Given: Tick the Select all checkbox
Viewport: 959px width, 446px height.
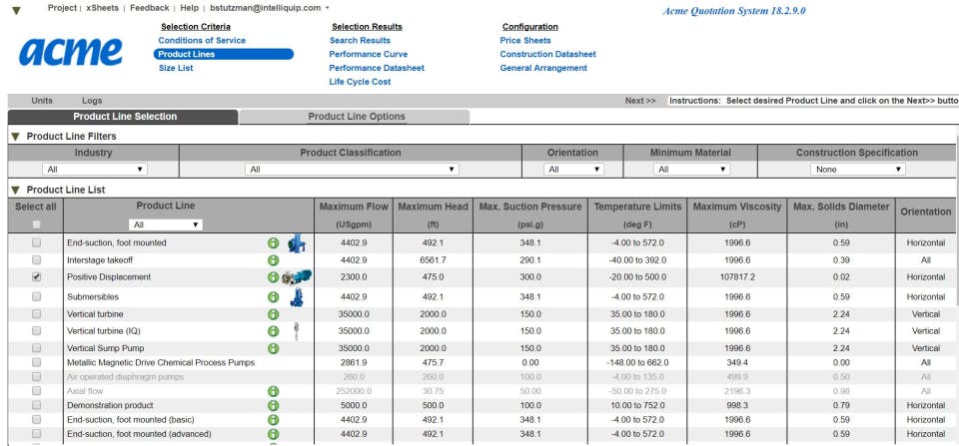Looking at the screenshot, I should pyautogui.click(x=37, y=224).
